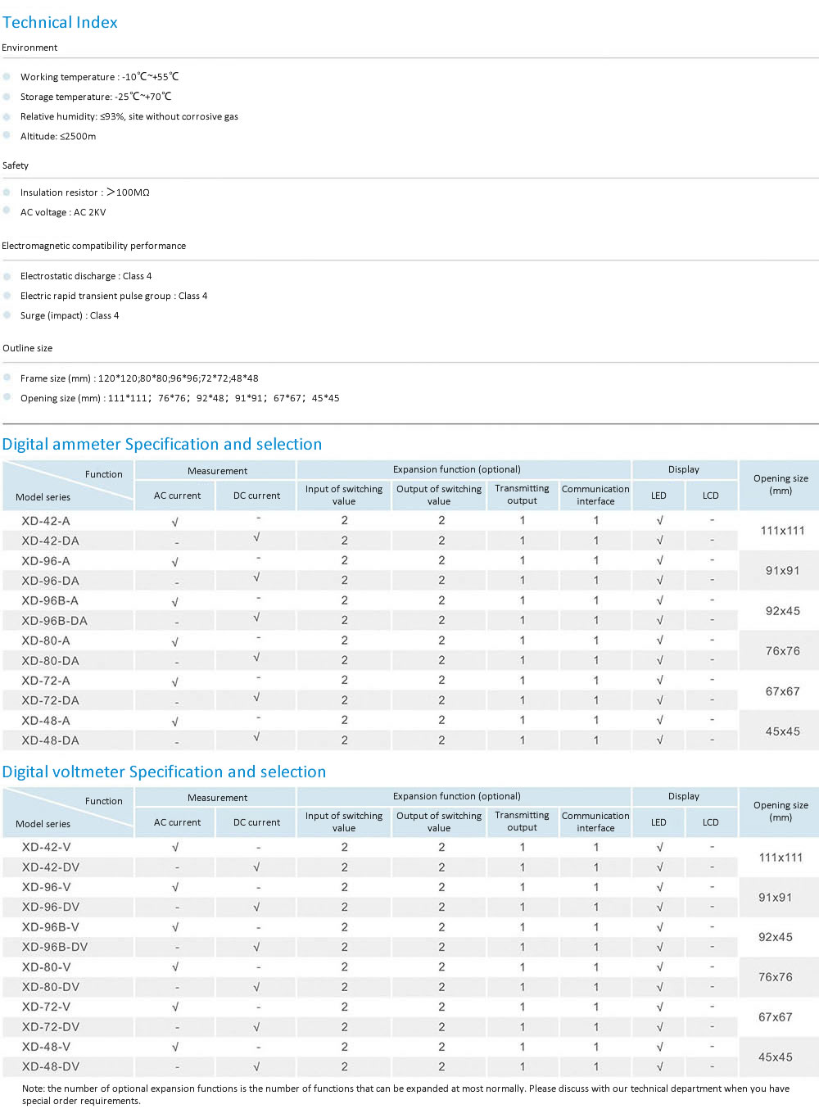The height and width of the screenshot is (1109, 819).
Task: Click the 76x76 opening size in voltmeter table
Action: coord(775,977)
